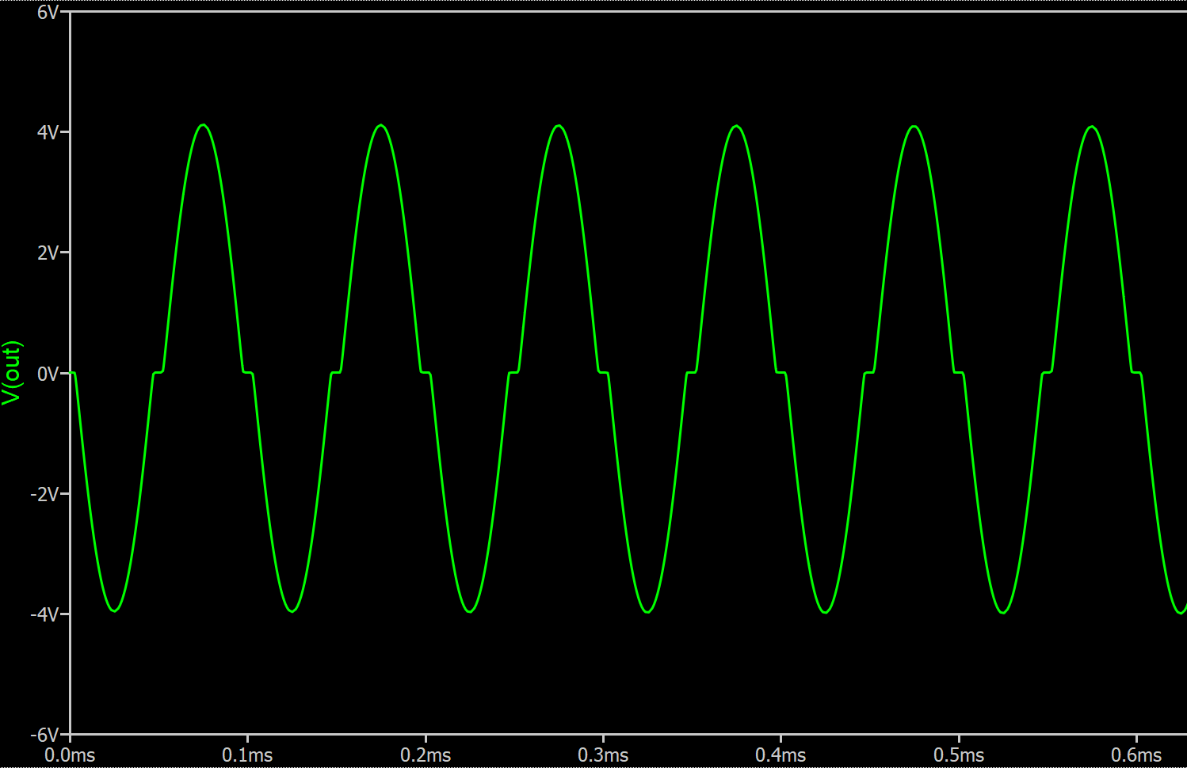Click the first positive peak of the waveform
Image resolution: width=1187 pixels, height=768 pixels.
tap(204, 125)
